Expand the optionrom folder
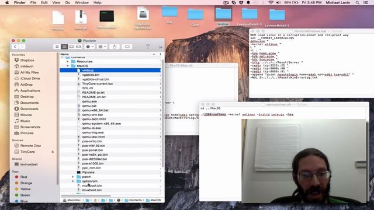Viewport: 374px width, 210px height. pos(73,181)
